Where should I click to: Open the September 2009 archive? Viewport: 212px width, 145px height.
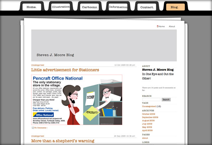pos(150,117)
